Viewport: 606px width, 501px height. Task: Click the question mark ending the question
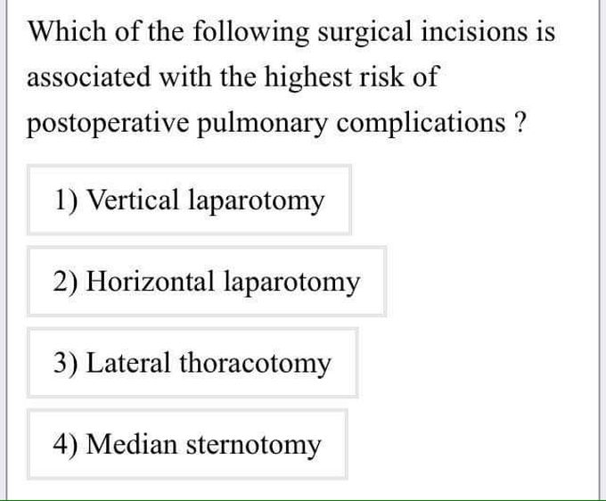pyautogui.click(x=520, y=122)
